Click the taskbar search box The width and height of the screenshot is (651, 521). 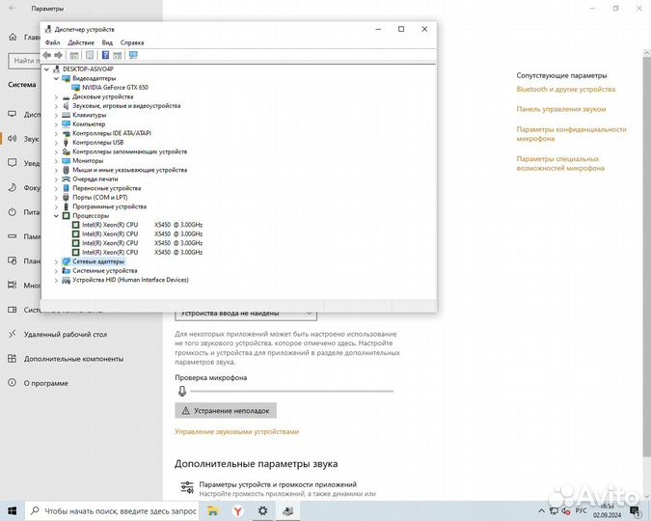point(112,510)
